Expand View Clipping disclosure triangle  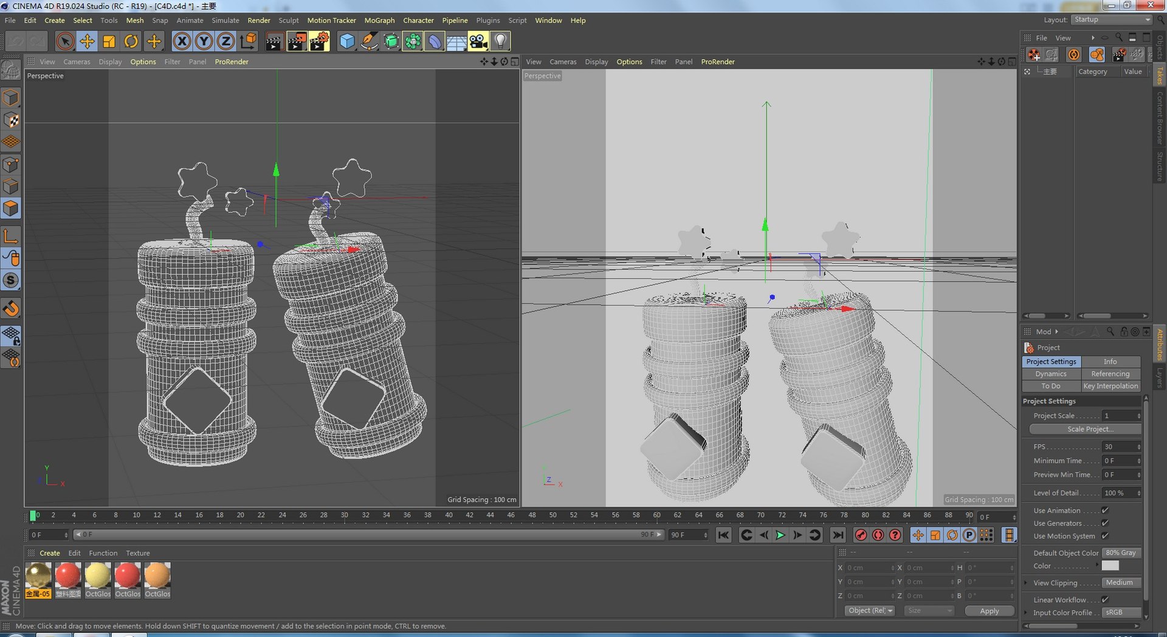[x=1026, y=583]
